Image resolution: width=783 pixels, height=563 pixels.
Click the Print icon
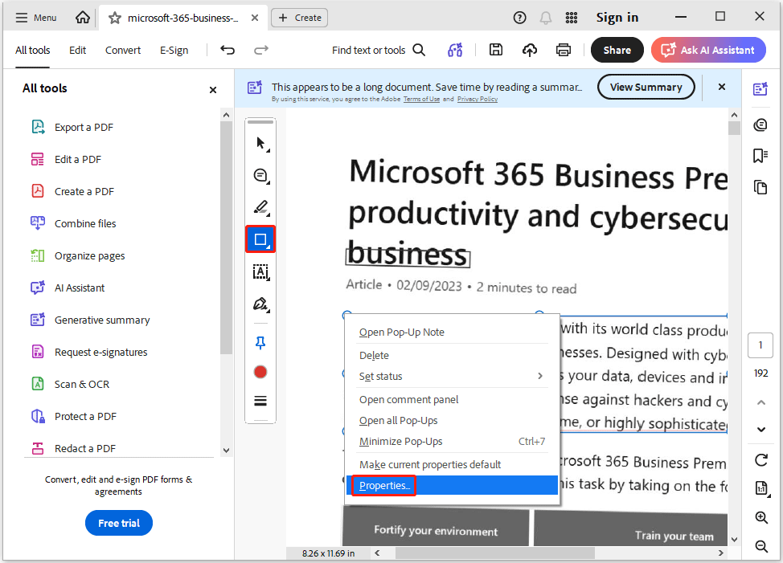564,50
